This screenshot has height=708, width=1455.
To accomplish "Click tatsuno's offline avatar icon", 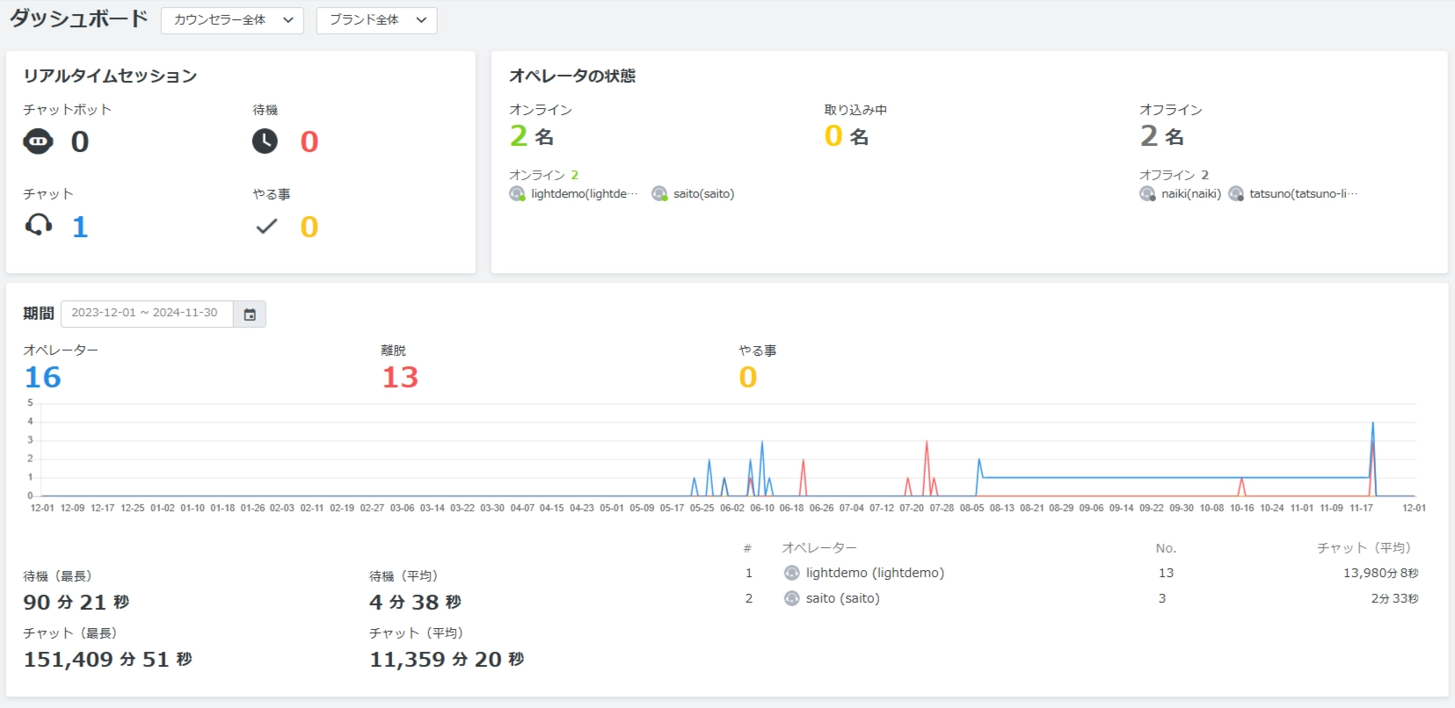I will pos(1236,194).
